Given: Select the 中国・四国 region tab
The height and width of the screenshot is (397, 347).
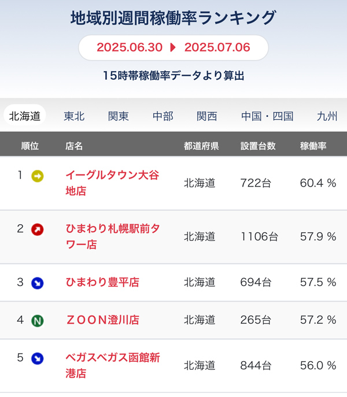Looking at the screenshot, I should [267, 116].
